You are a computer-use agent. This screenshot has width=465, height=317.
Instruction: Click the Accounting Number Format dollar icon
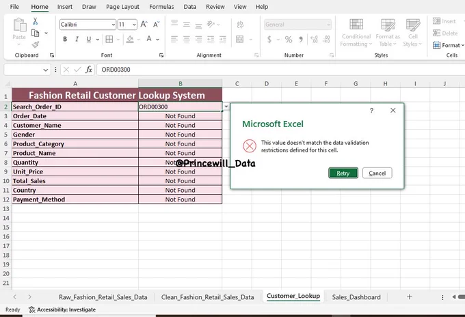click(269, 39)
